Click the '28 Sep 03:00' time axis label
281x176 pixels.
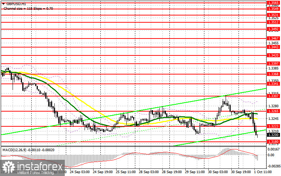point(149,172)
